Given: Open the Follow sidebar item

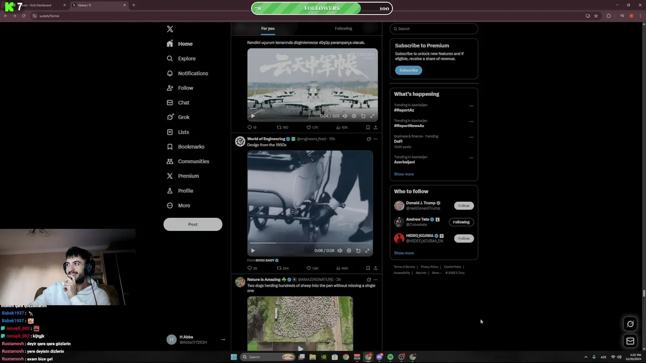Looking at the screenshot, I should pos(180,88).
